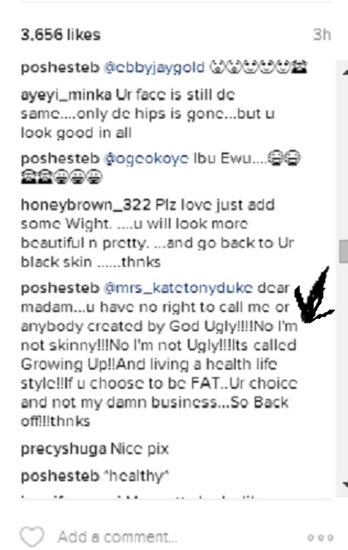Viewport: 348px width, 550px height.
Task: Click the Add a comment field
Action: coord(117,537)
